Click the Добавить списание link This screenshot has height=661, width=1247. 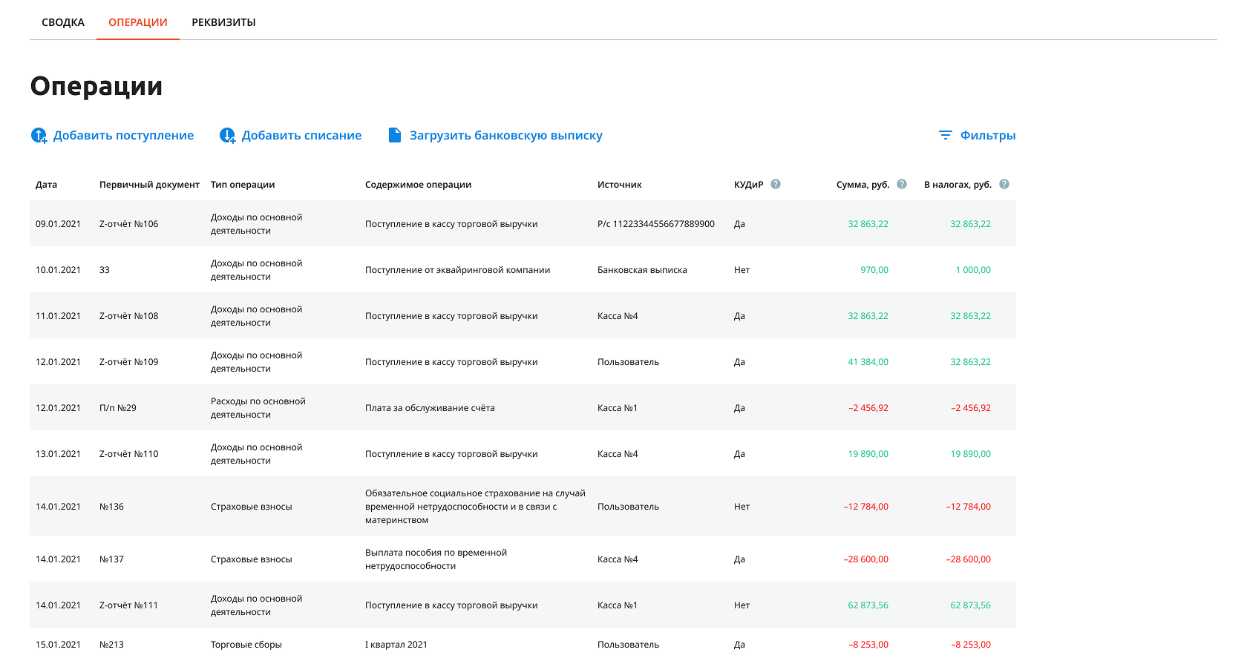click(301, 135)
